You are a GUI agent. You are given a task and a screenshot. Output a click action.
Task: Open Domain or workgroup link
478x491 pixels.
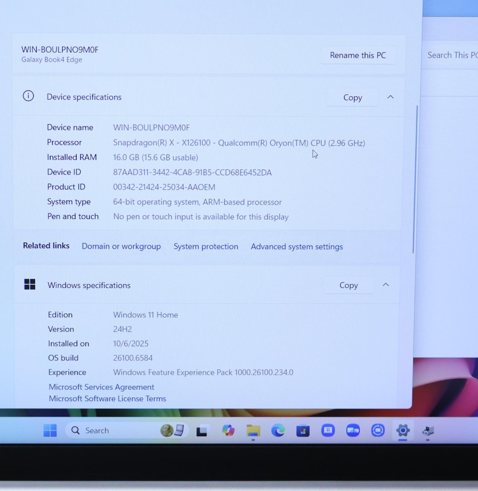pos(121,246)
